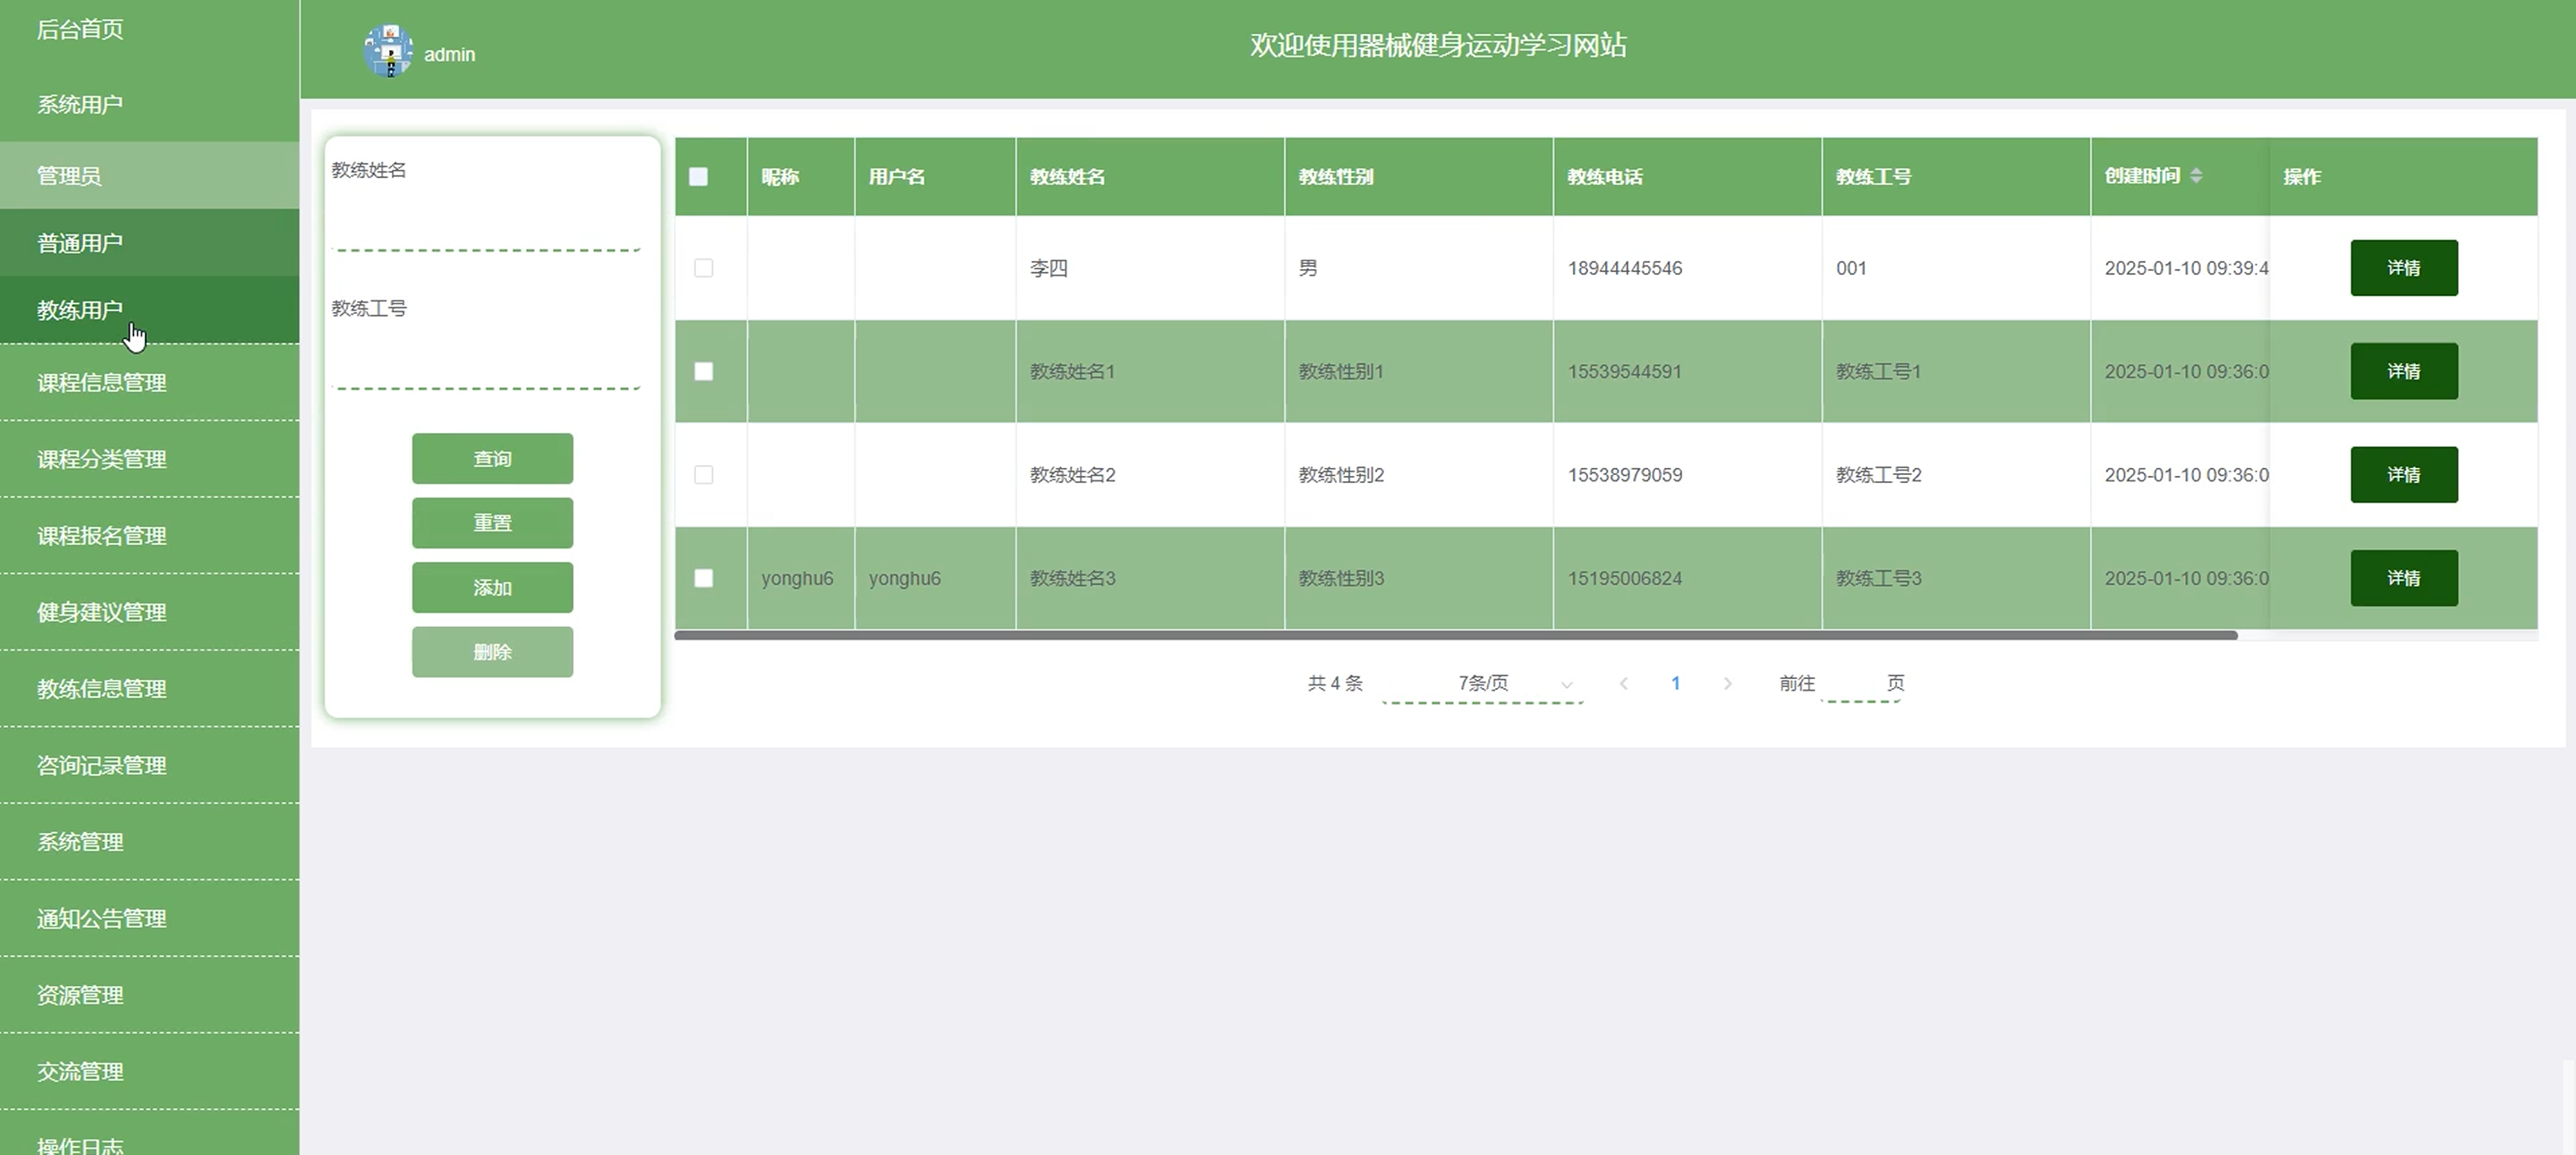Go to 后台首页 menu item
Screen dimensions: 2576x1155
[x=80, y=29]
